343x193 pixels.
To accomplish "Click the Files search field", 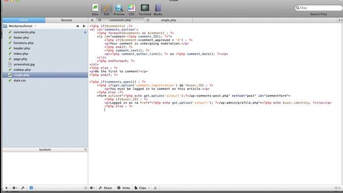I will (x=318, y=8).
